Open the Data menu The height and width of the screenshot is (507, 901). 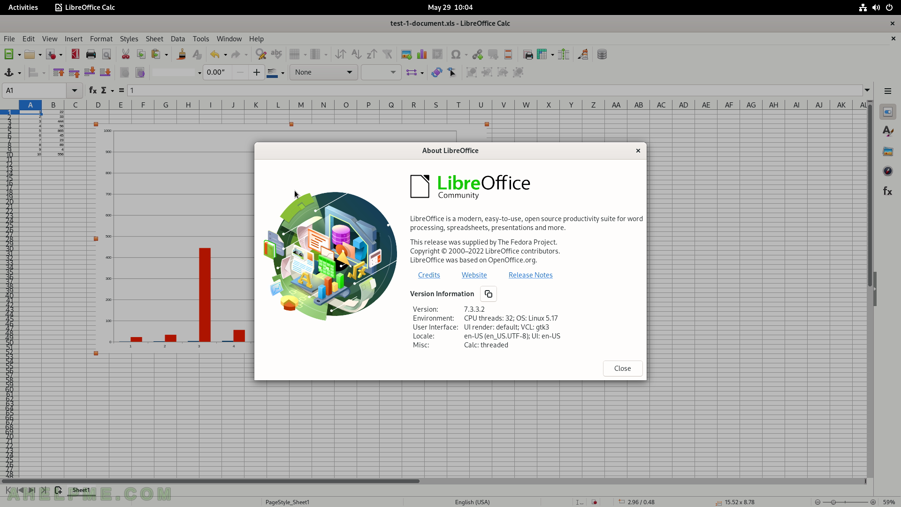177,39
